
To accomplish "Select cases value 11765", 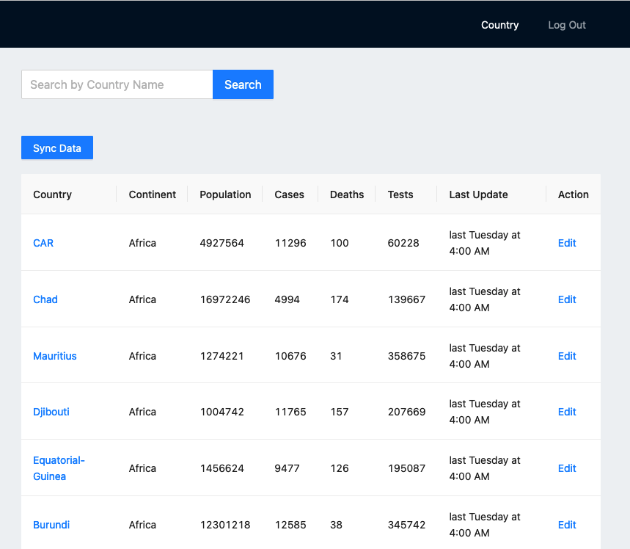I will [290, 412].
